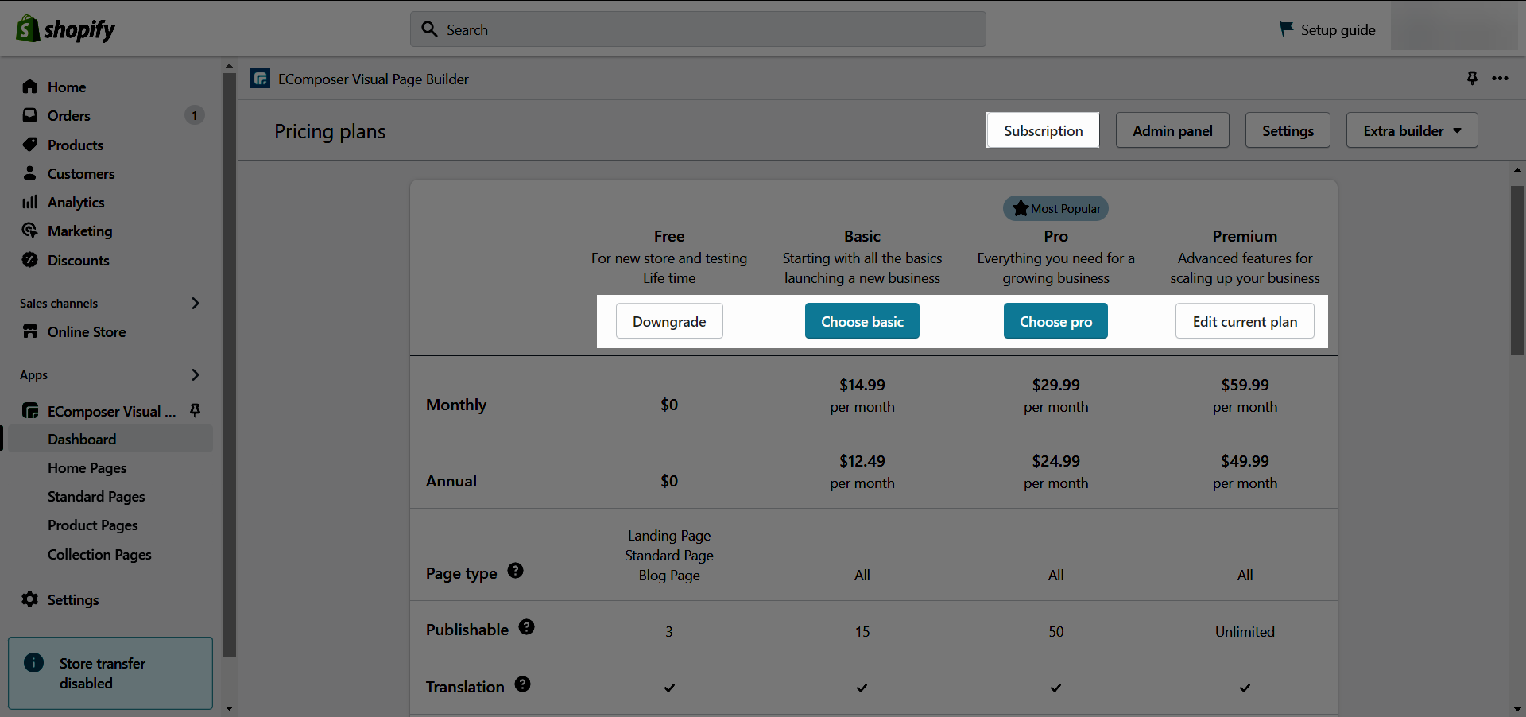1526x717 pixels.
Task: Click the Basic annual price $12.49
Action: click(x=862, y=461)
